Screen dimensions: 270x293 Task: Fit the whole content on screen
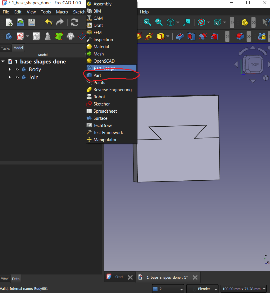(148, 23)
